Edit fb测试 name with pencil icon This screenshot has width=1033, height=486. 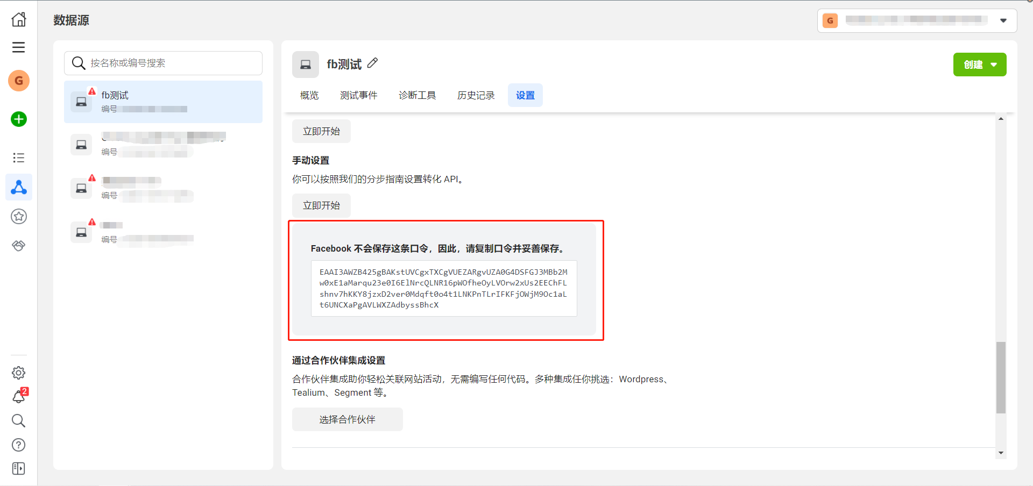point(372,63)
